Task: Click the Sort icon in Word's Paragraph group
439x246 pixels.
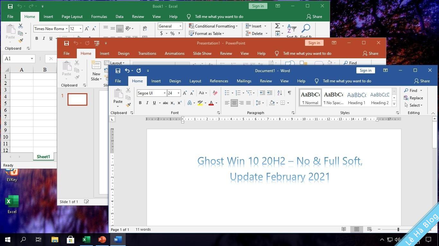Action: click(x=280, y=93)
